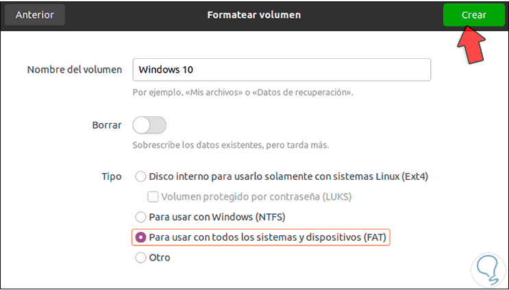This screenshot has width=509, height=290.
Task: Click the Formatear volumen dialog title
Action: click(254, 14)
